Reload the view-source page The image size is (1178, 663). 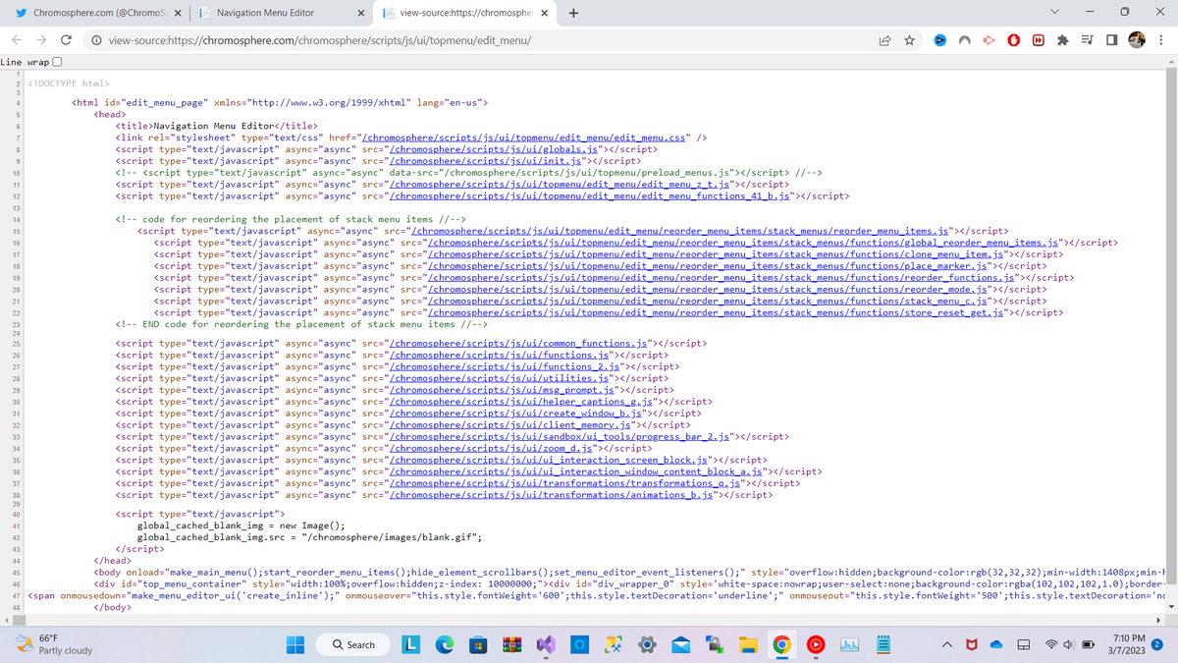click(66, 40)
